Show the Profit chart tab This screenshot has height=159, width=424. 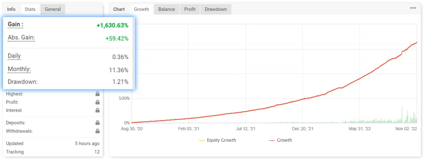[190, 9]
